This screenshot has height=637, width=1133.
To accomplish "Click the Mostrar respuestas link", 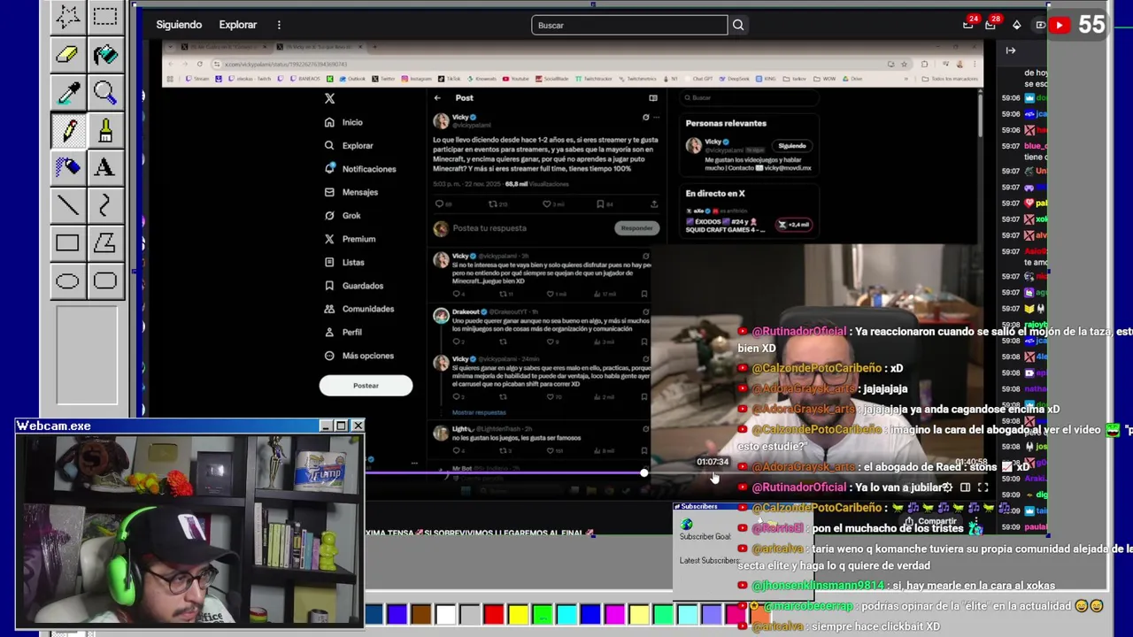I will click(x=479, y=412).
